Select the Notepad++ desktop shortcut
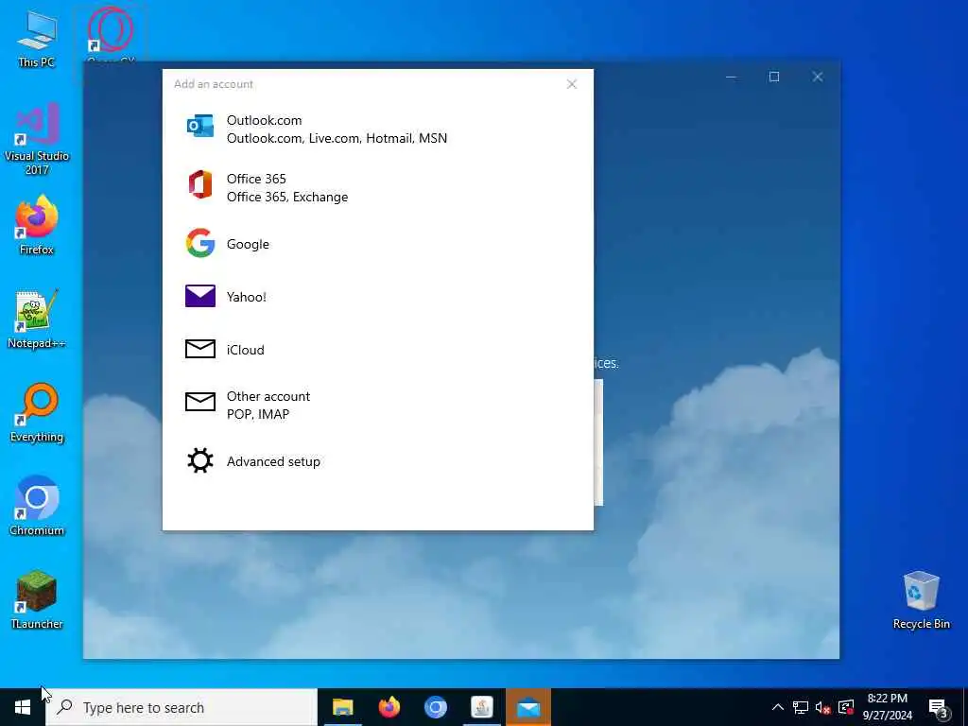 pos(37,319)
